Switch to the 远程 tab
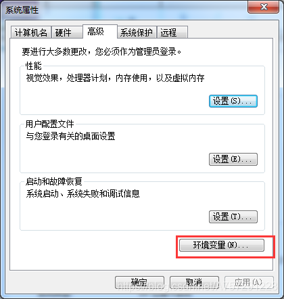This screenshot has height=299, width=284. click(x=172, y=32)
